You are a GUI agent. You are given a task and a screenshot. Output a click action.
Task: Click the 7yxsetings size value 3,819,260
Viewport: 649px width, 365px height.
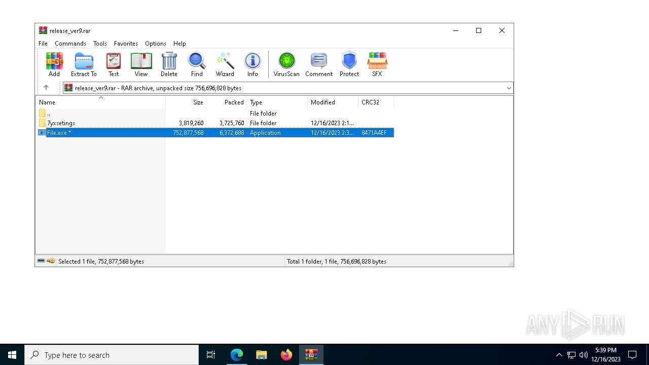191,123
